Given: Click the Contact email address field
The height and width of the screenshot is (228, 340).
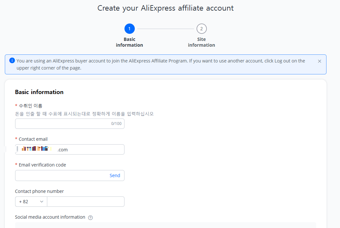Looking at the screenshot, I should point(69,149).
